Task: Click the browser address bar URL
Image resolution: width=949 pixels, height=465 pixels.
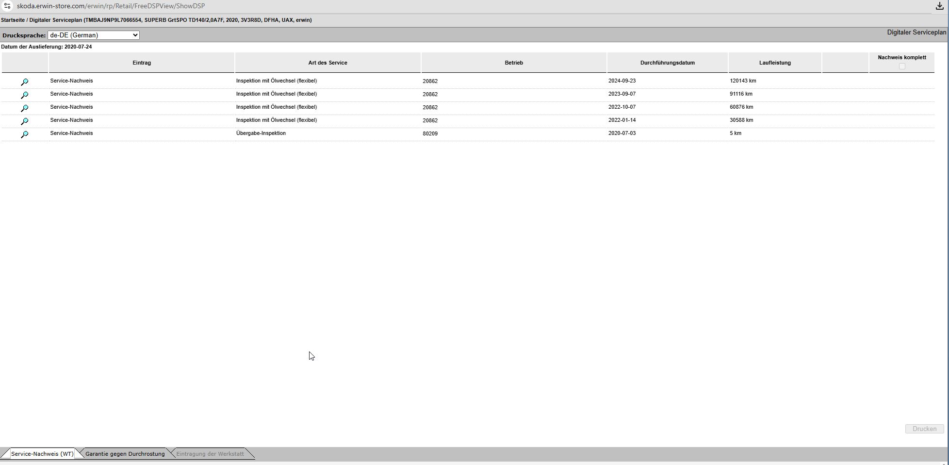Action: (x=111, y=6)
